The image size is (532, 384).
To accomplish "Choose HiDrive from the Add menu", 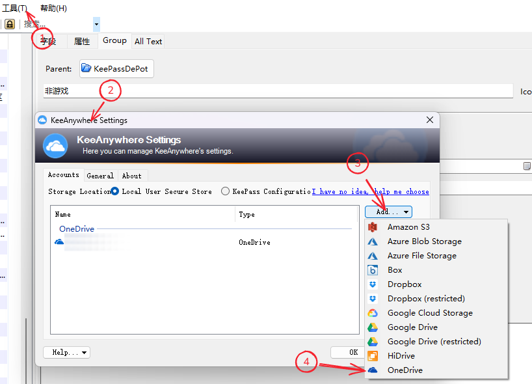I will click(x=436, y=356).
